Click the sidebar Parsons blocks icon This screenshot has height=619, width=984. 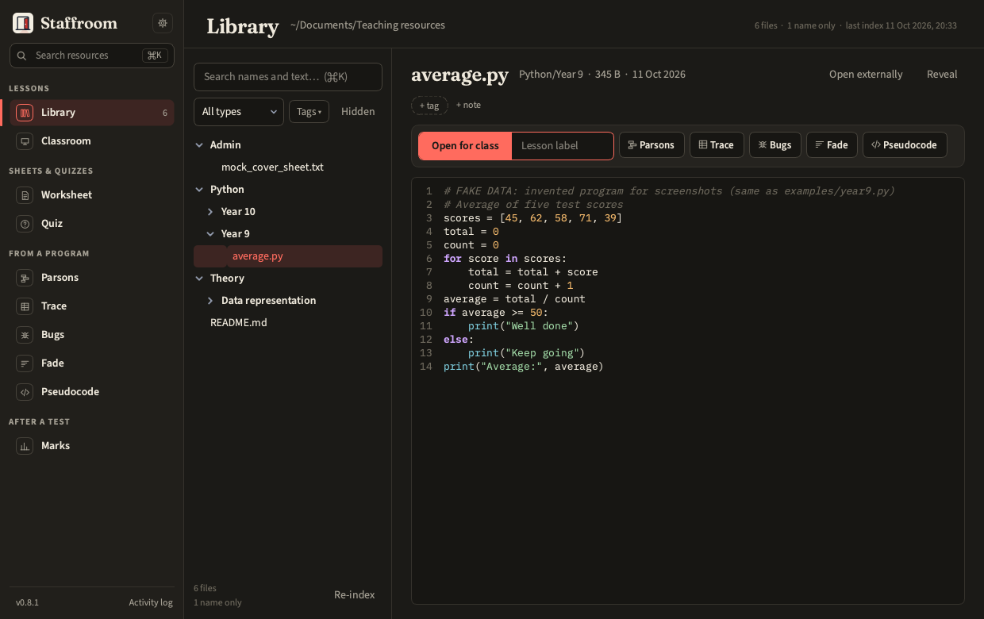tap(25, 278)
